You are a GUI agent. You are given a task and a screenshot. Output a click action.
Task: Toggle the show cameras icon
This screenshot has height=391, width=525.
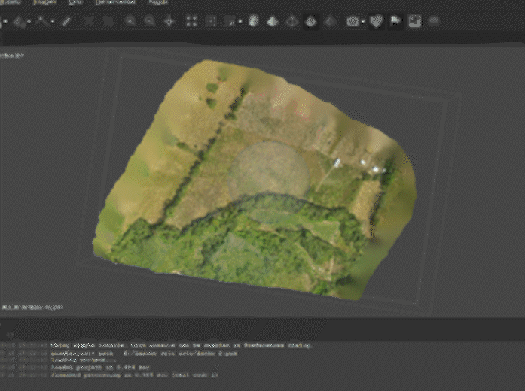tap(353, 21)
